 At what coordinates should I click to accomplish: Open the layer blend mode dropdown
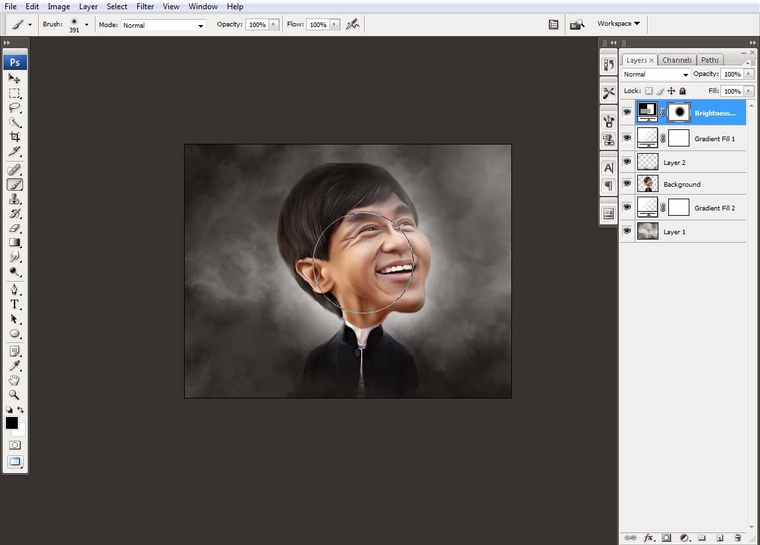(x=656, y=75)
